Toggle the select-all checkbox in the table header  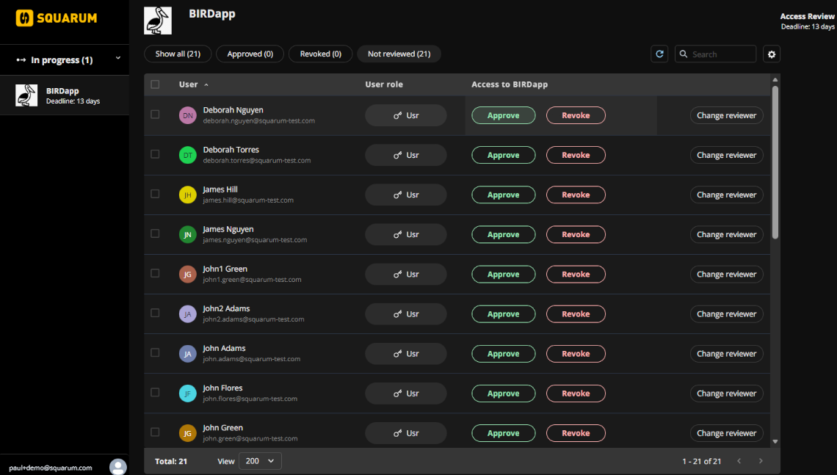pyautogui.click(x=155, y=84)
